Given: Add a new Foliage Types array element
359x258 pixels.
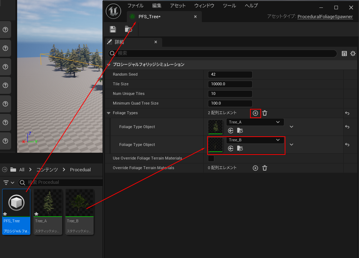Looking at the screenshot, I should 255,113.
